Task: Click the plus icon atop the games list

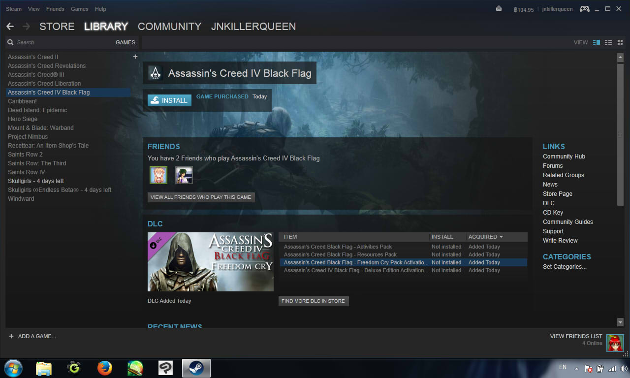Action: tap(135, 57)
